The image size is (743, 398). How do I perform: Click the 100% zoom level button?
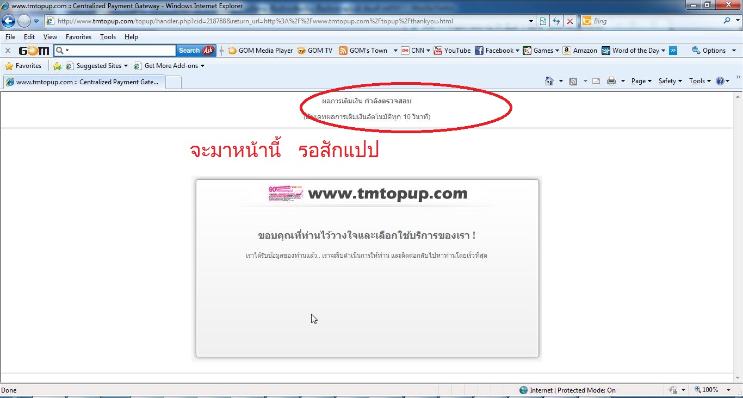point(706,390)
